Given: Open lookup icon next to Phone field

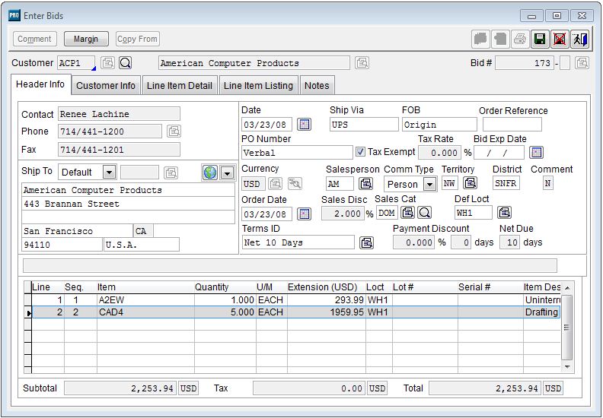Looking at the screenshot, I should pos(174,131).
